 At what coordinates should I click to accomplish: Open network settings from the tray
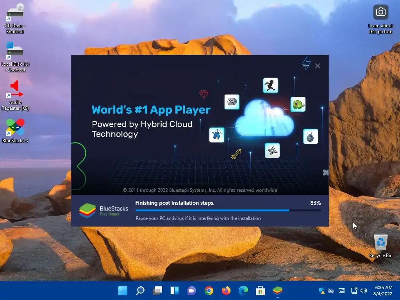354,291
